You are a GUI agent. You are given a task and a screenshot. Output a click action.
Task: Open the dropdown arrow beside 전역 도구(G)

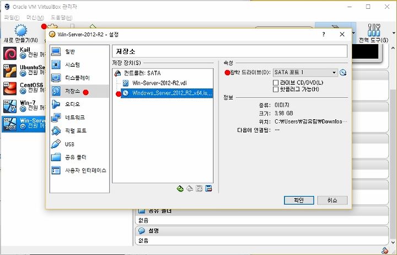394,33
